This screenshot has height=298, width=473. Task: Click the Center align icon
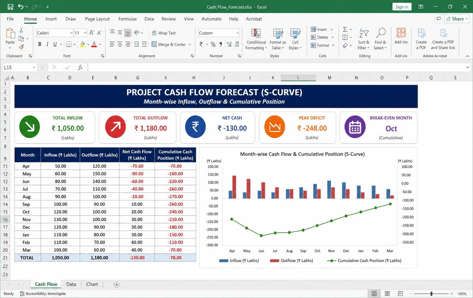tap(120, 44)
